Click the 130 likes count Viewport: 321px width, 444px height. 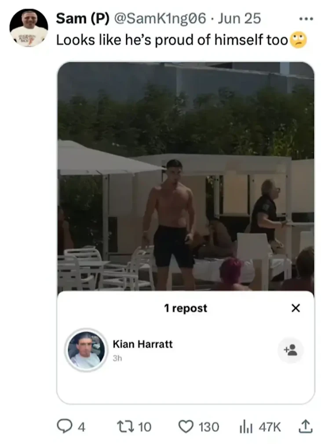tap(209, 427)
